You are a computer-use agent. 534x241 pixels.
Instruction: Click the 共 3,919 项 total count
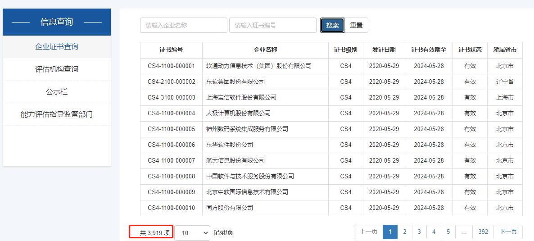click(x=154, y=233)
